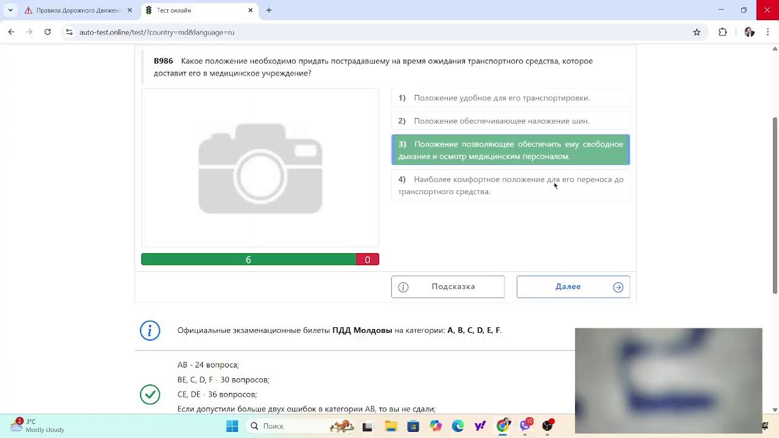Select the Тест онлайн tab
Viewport: 779px width, 438px height.
coord(200,10)
